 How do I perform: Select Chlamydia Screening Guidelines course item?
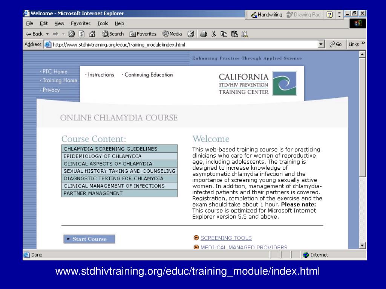pyautogui.click(x=119, y=149)
